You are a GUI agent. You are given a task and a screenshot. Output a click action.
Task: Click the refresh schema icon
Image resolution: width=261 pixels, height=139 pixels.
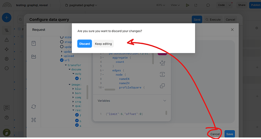[x=34, y=107]
